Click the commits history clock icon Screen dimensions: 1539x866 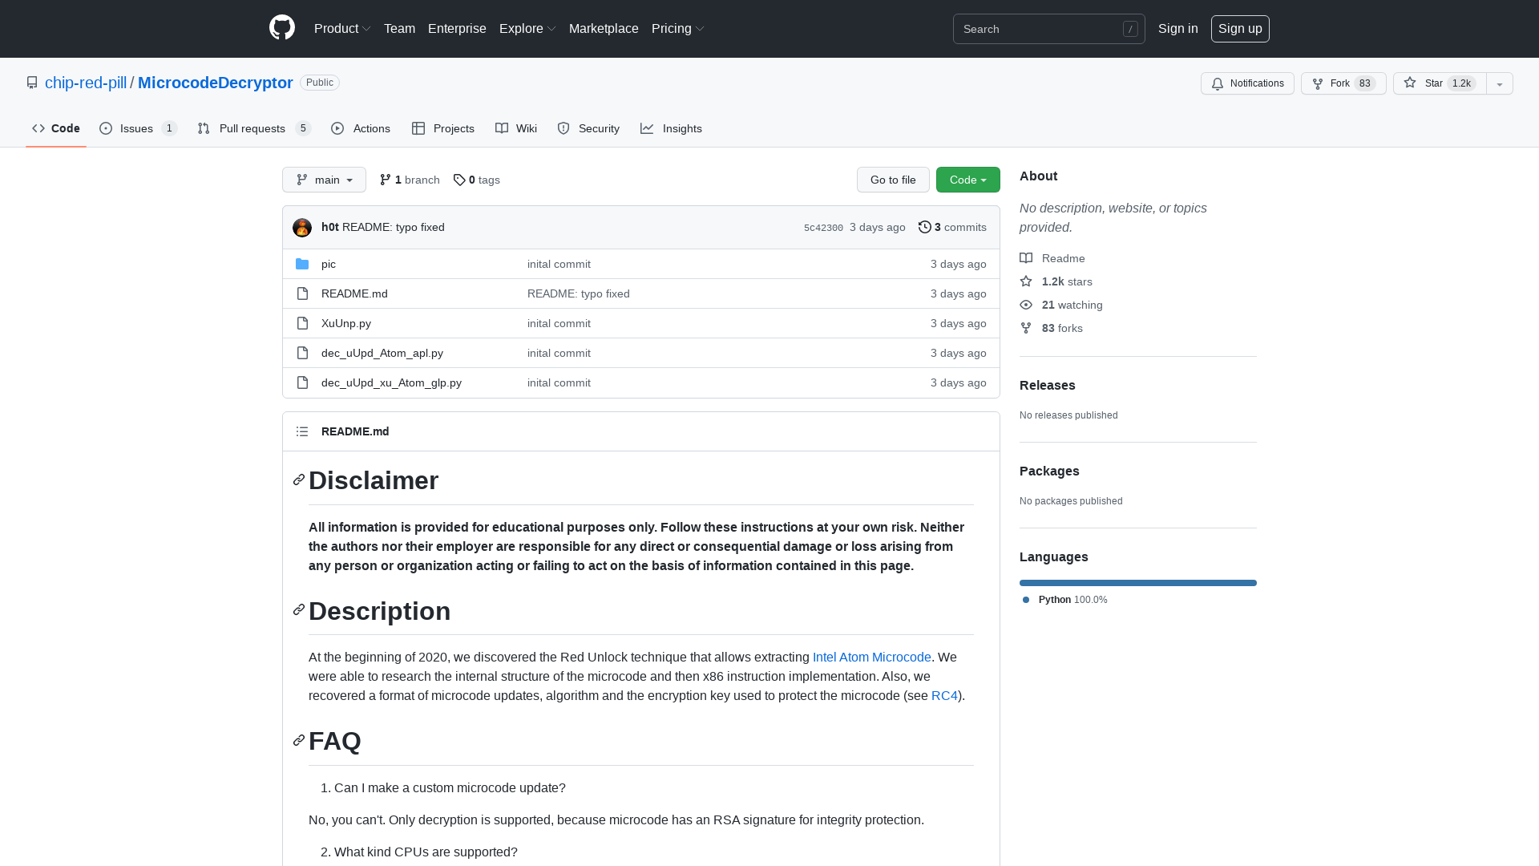click(x=924, y=227)
